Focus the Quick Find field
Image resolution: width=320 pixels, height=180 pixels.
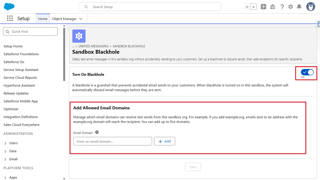pos(30,31)
